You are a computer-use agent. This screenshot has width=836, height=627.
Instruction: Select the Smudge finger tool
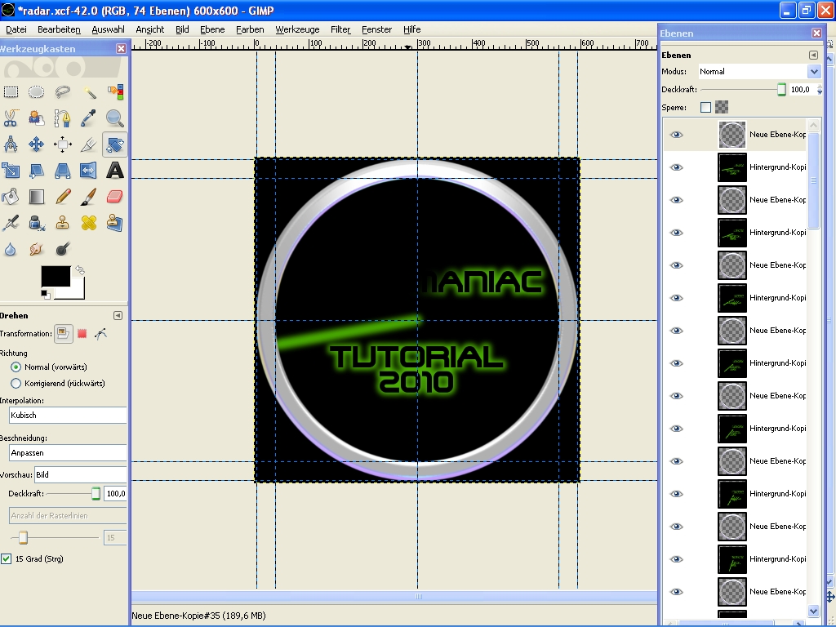[36, 249]
